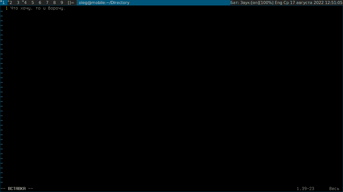Click the Eng keyboard layout indicator
Viewport: 343px width, 192px height.
point(278,3)
